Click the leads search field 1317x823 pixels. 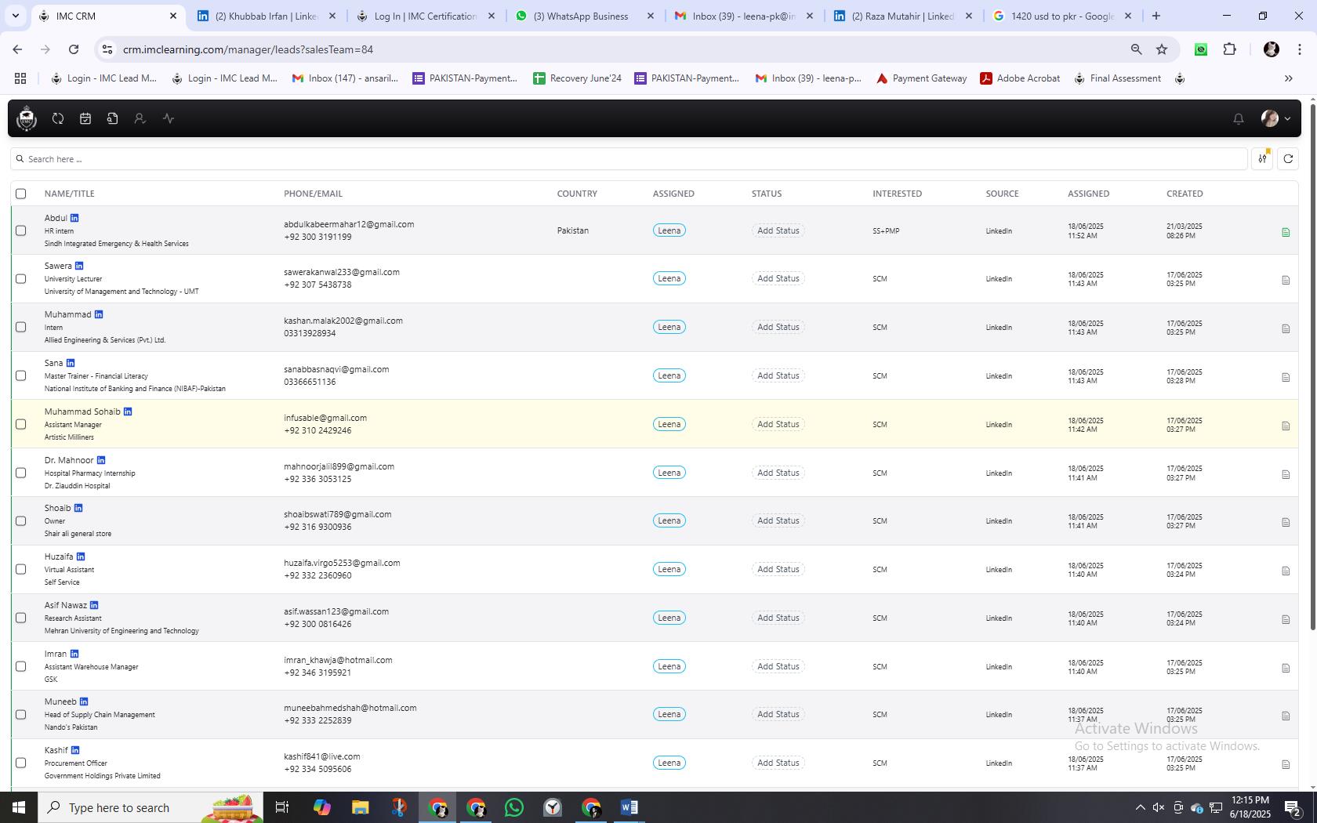(x=629, y=159)
